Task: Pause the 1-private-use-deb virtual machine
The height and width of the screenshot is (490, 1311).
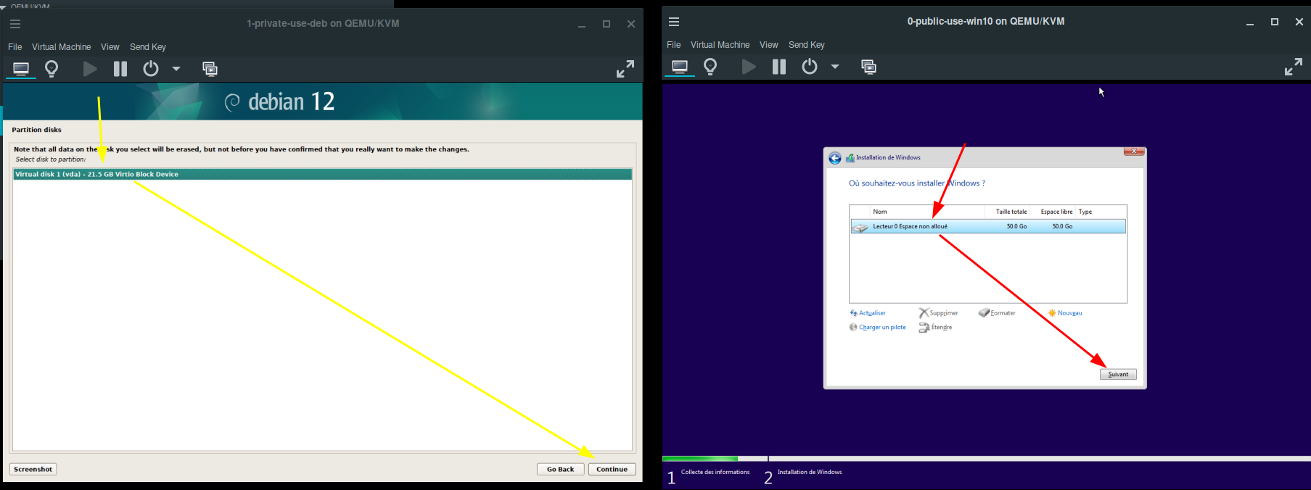Action: (x=120, y=69)
